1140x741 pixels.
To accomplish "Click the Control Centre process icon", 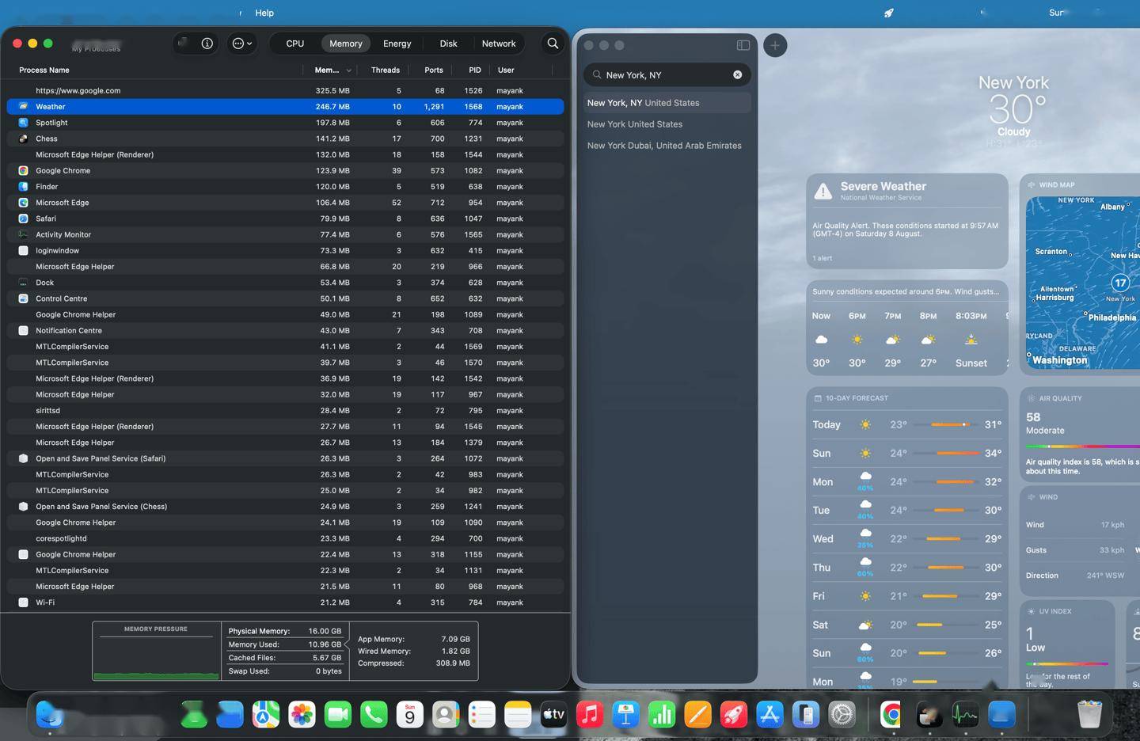I will tap(23, 298).
